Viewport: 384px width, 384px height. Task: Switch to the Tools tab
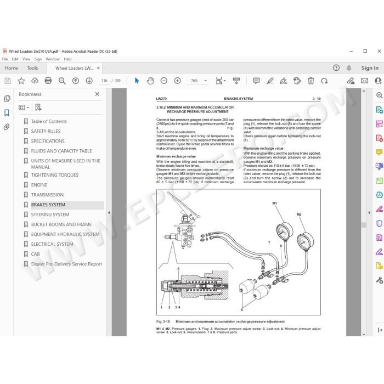(32, 68)
